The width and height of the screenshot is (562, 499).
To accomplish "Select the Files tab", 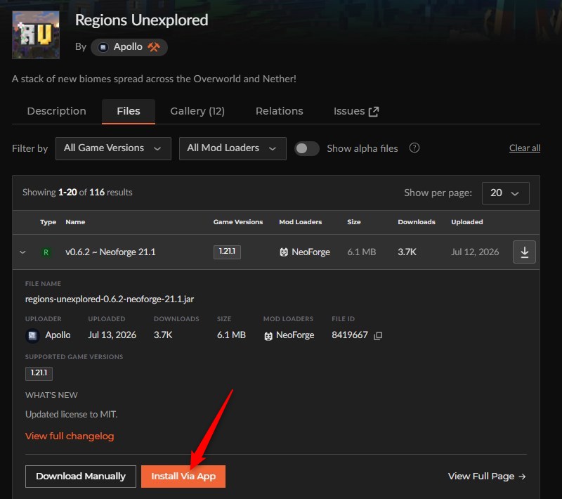I will [x=129, y=111].
